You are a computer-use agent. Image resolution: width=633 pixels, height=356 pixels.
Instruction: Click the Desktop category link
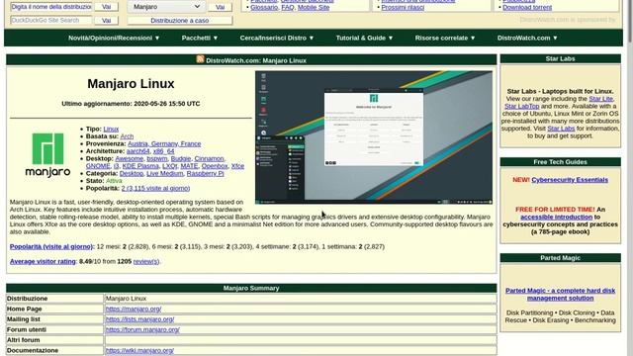[x=132, y=174]
